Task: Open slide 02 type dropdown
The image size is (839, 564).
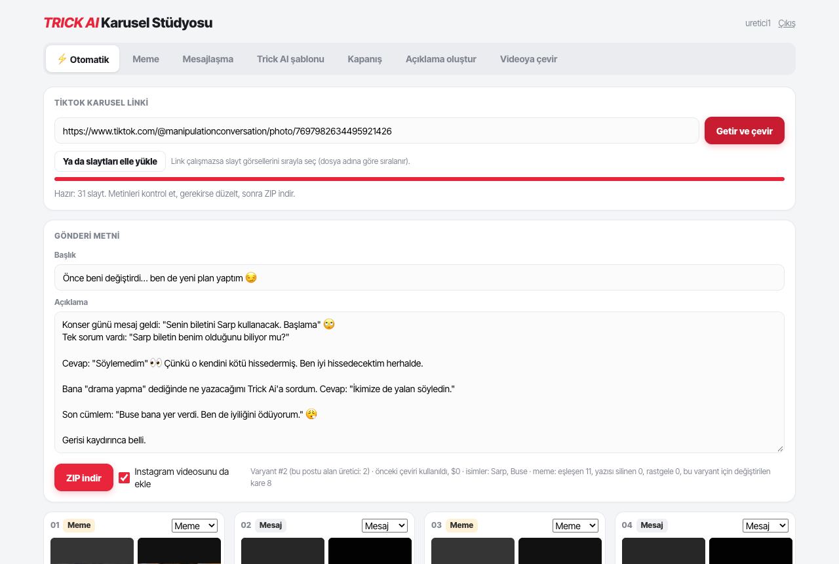Action: [385, 525]
